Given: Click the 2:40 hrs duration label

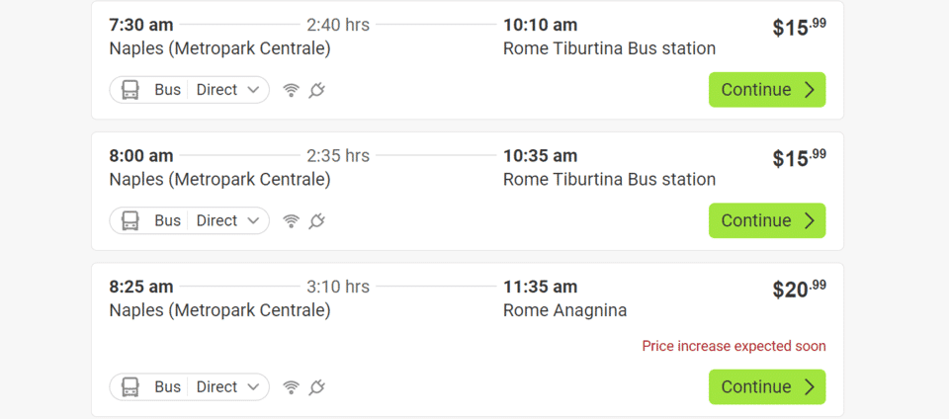Looking at the screenshot, I should [338, 25].
